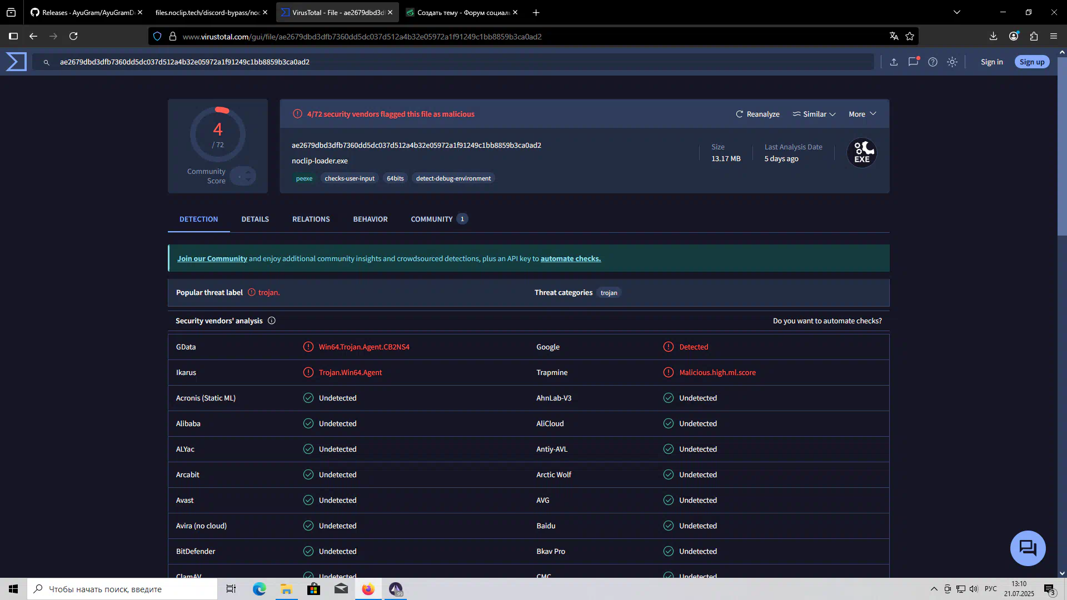Click the checks-user-input tag
Image resolution: width=1067 pixels, height=600 pixels.
(x=350, y=179)
